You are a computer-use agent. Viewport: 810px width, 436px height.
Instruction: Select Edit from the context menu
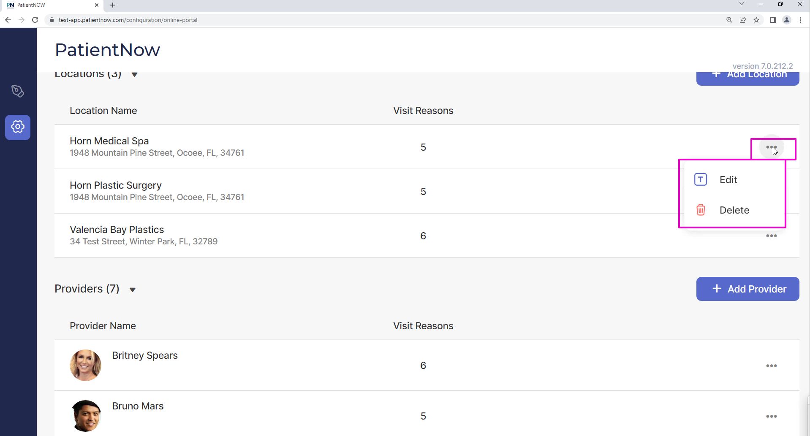point(728,179)
